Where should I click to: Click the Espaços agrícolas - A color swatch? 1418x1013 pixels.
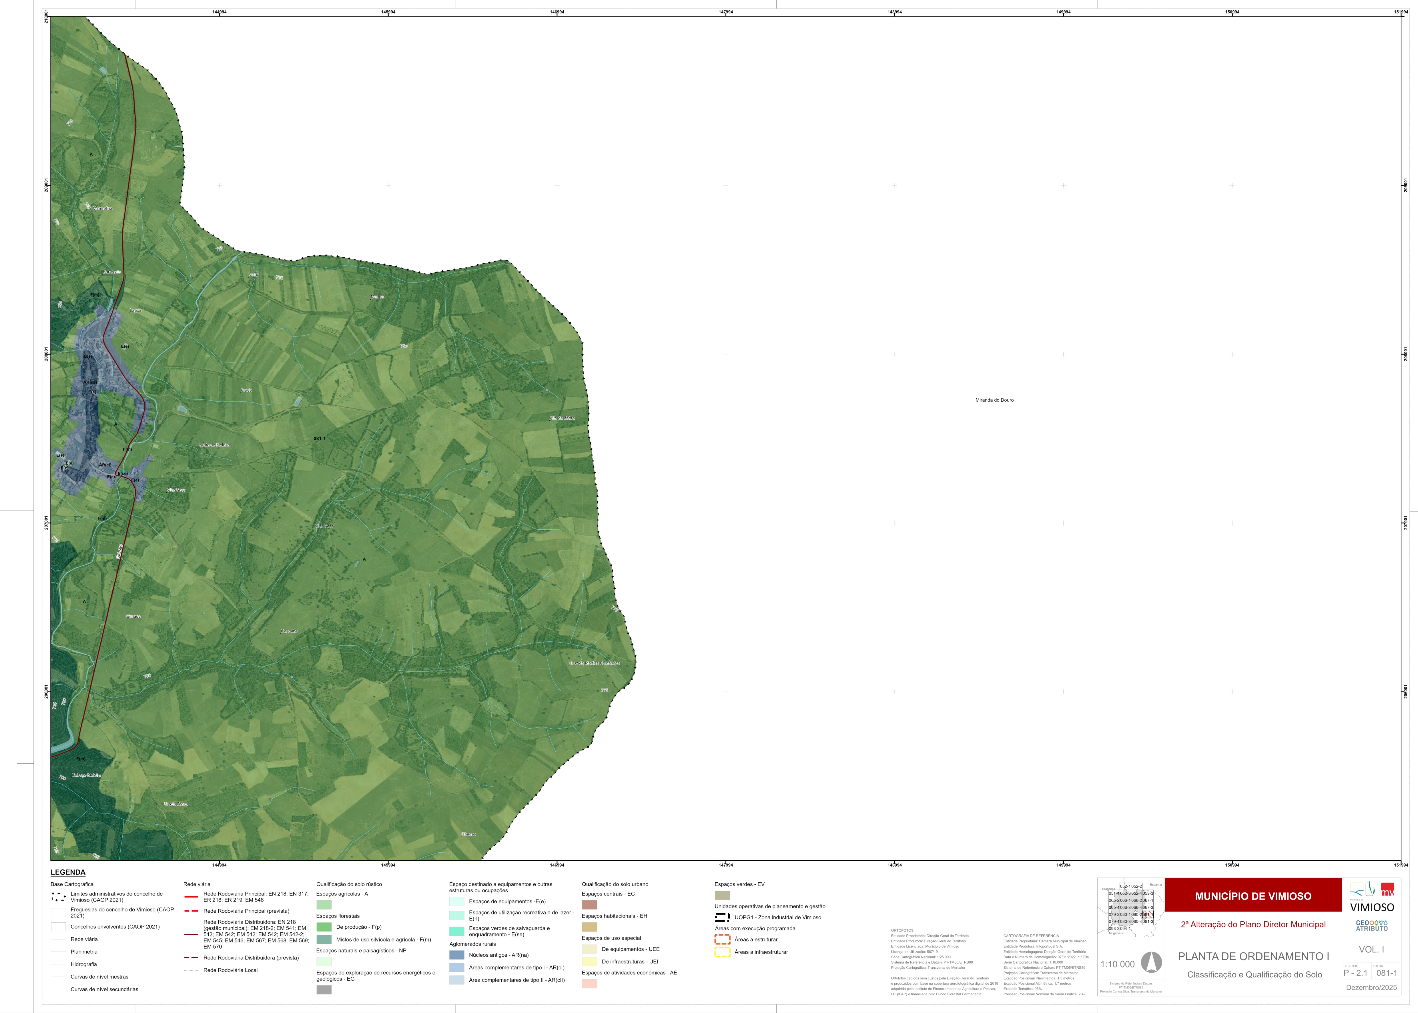(x=324, y=904)
